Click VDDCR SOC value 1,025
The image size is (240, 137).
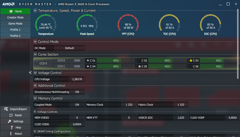pyautogui.click(x=181, y=118)
